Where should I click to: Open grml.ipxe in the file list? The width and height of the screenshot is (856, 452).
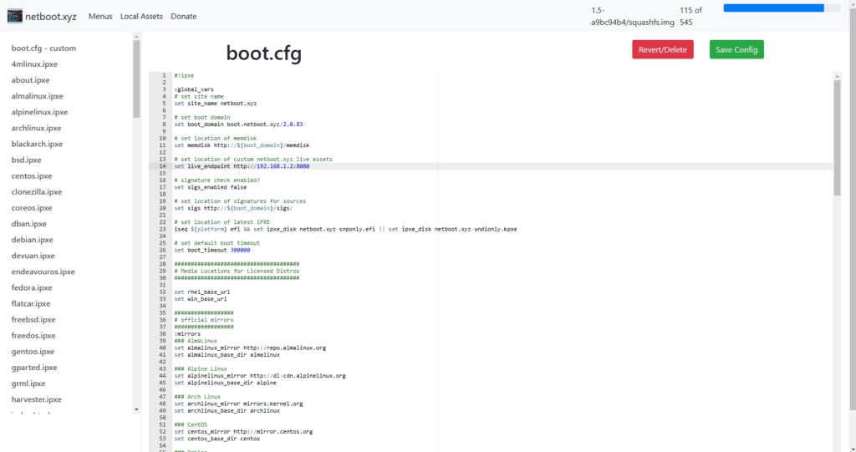(28, 383)
